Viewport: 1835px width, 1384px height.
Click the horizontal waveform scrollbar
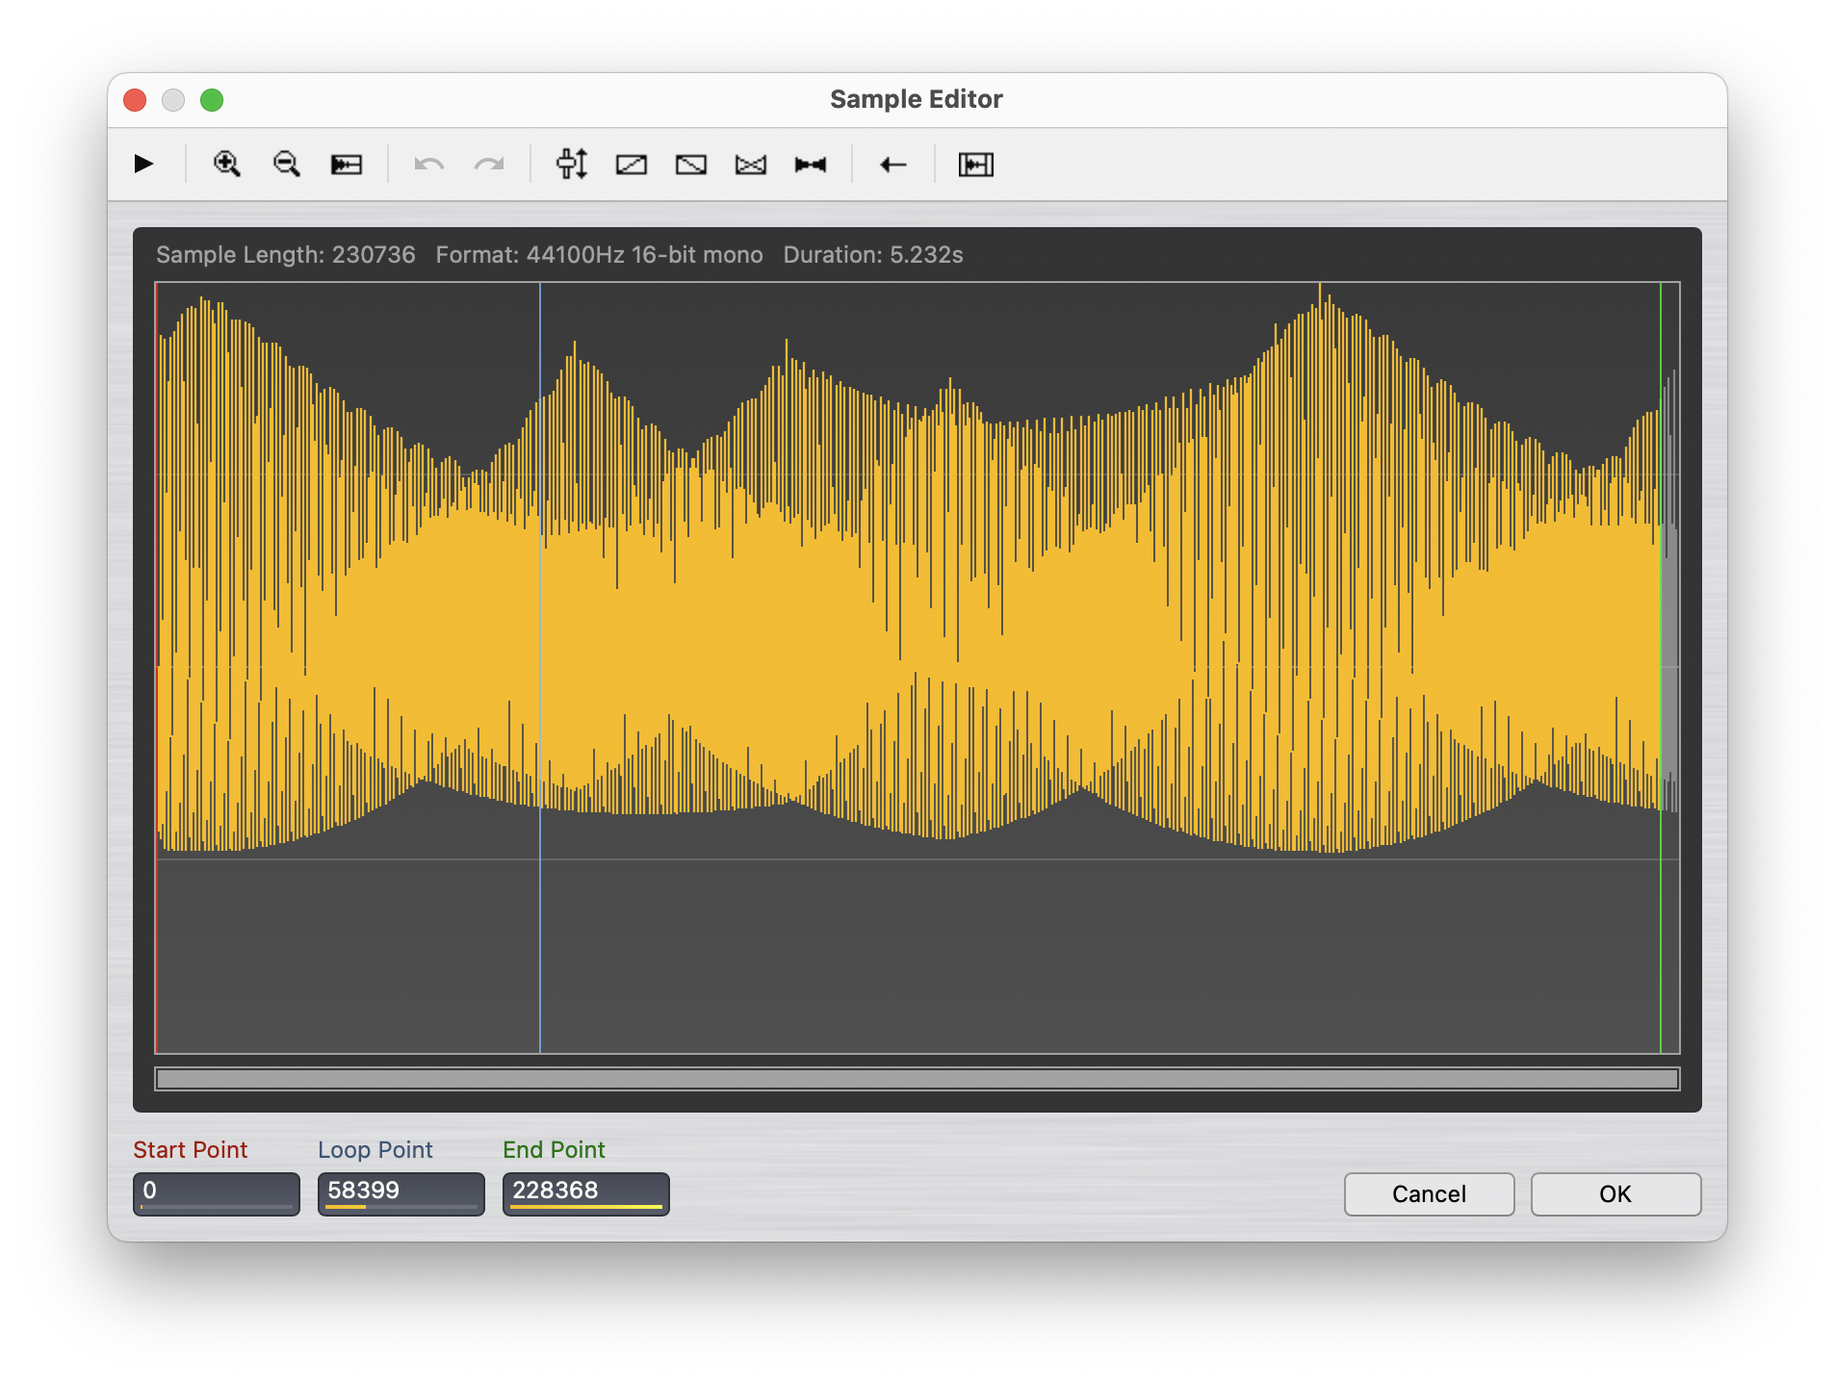pyautogui.click(x=917, y=1079)
